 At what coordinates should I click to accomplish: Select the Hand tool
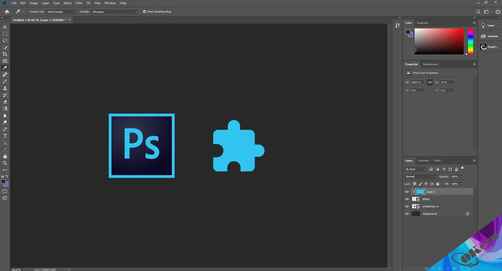coord(5,156)
